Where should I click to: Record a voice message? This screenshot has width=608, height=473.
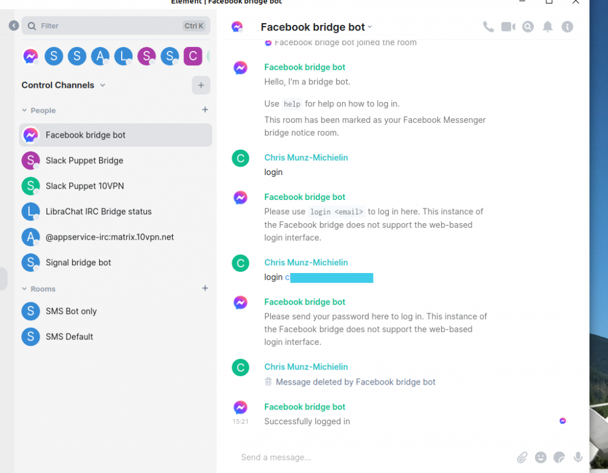578,458
